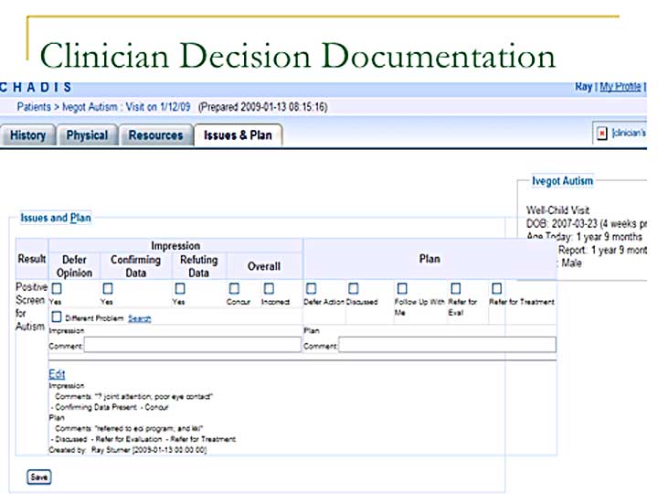Image resolution: width=658 pixels, height=494 pixels.
Task: Click the Edit link for saved impression
Action: (x=57, y=374)
